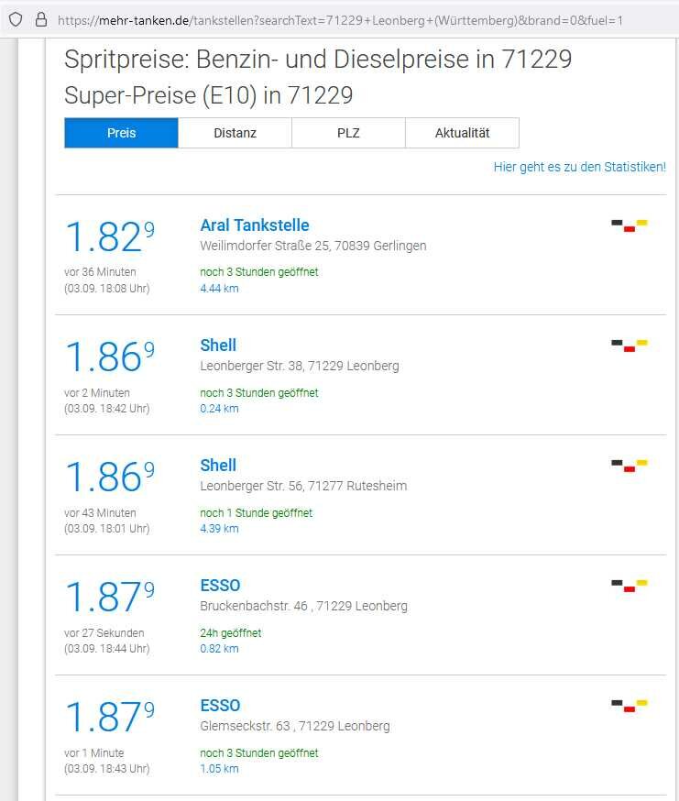679x801 pixels.
Task: Click flag icon beside ESSO Glemseckstr.
Action: 630,705
